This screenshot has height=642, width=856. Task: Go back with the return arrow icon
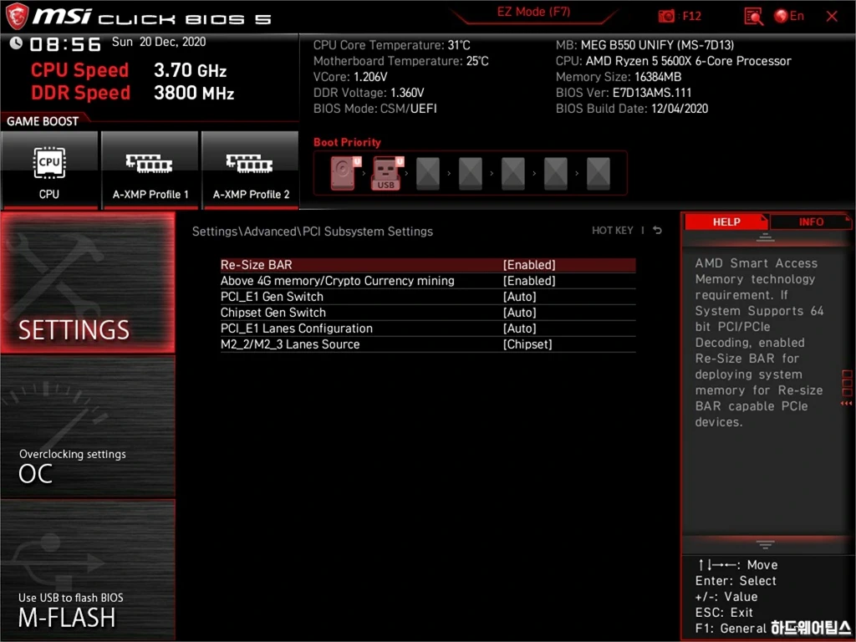[x=657, y=231]
